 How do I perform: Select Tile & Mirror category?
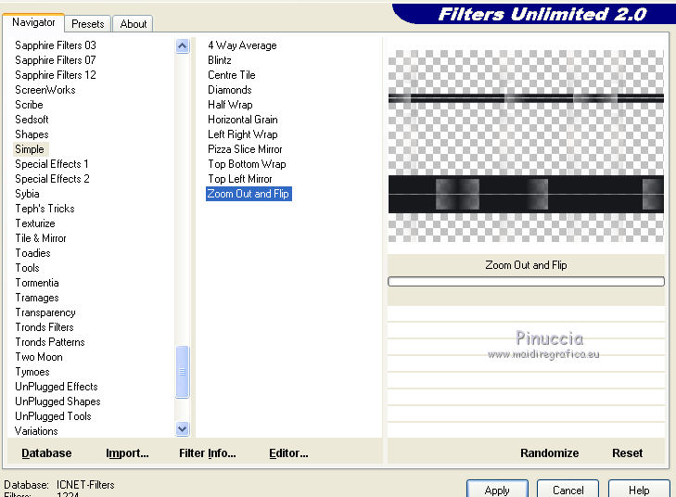41,238
